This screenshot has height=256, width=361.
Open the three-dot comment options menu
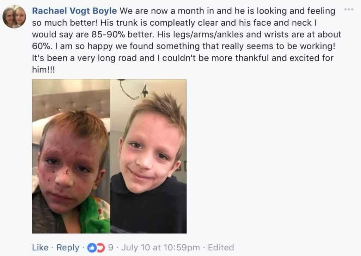tap(349, 9)
